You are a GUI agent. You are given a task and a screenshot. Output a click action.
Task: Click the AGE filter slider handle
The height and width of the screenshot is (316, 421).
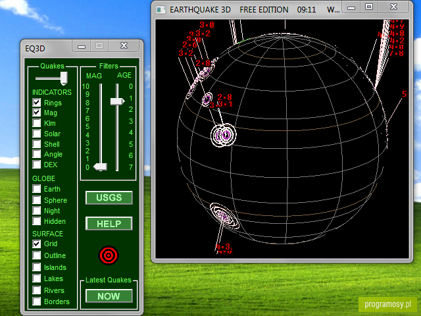118,101
